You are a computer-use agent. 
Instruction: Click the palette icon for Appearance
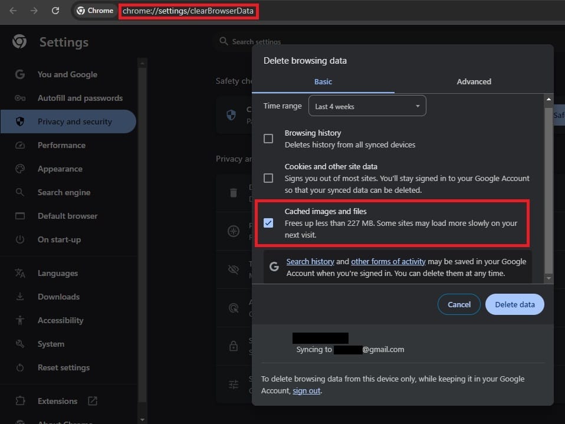[20, 169]
